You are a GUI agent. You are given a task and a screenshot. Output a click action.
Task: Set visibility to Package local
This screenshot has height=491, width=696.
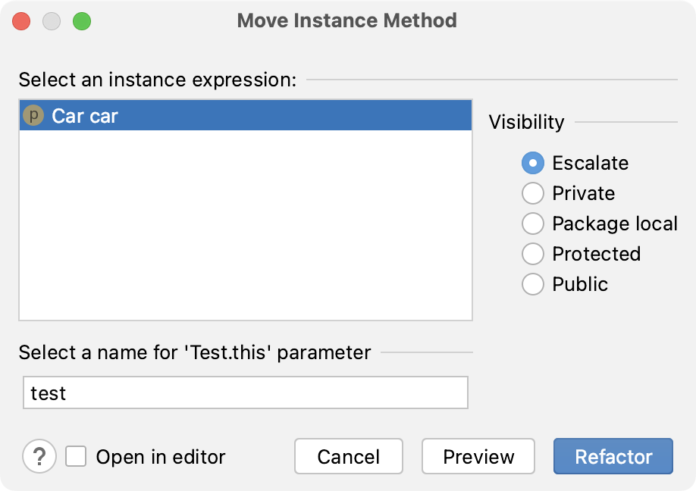pyautogui.click(x=533, y=223)
